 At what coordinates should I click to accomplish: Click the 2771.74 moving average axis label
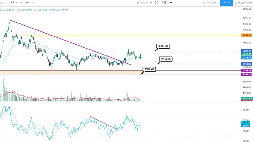[246, 58]
